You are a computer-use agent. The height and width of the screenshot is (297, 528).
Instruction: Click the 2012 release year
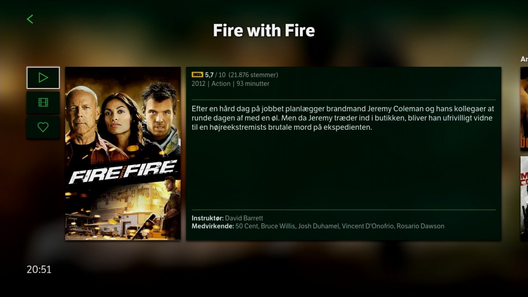[198, 84]
